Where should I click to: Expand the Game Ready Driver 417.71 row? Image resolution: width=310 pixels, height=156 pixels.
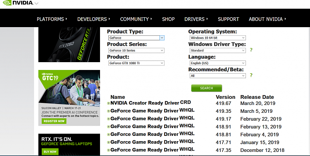click(x=108, y=142)
